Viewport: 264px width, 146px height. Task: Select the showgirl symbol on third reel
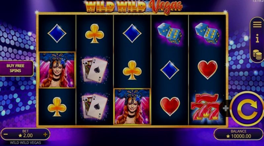(132, 107)
